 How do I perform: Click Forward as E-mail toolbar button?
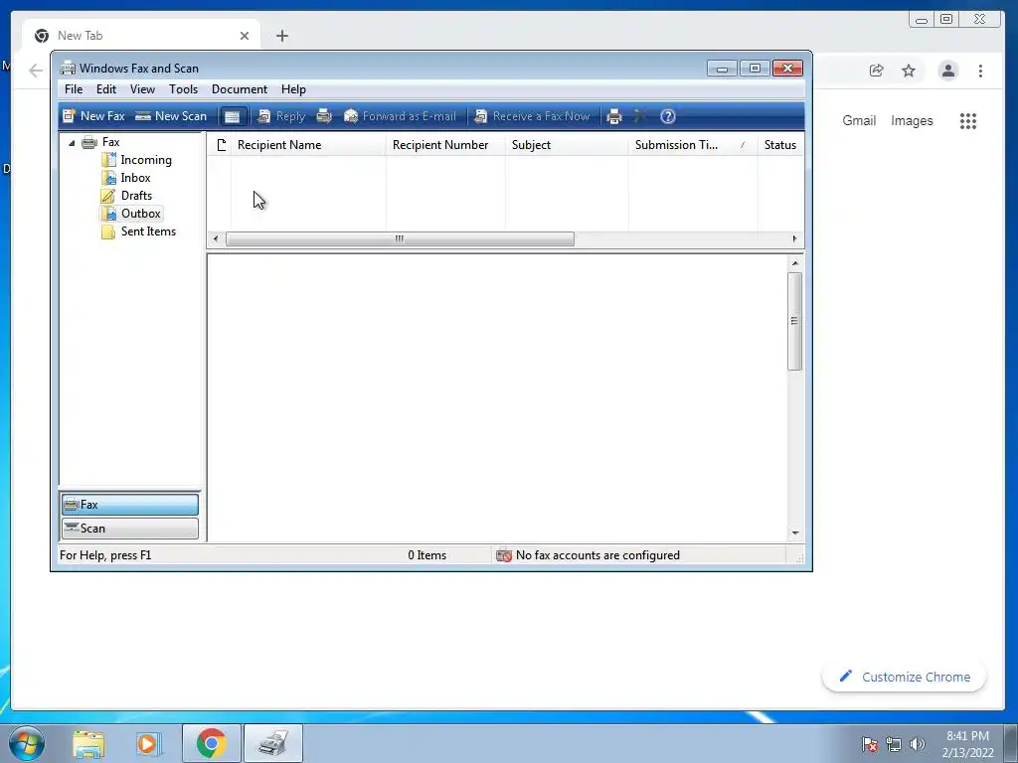(400, 116)
